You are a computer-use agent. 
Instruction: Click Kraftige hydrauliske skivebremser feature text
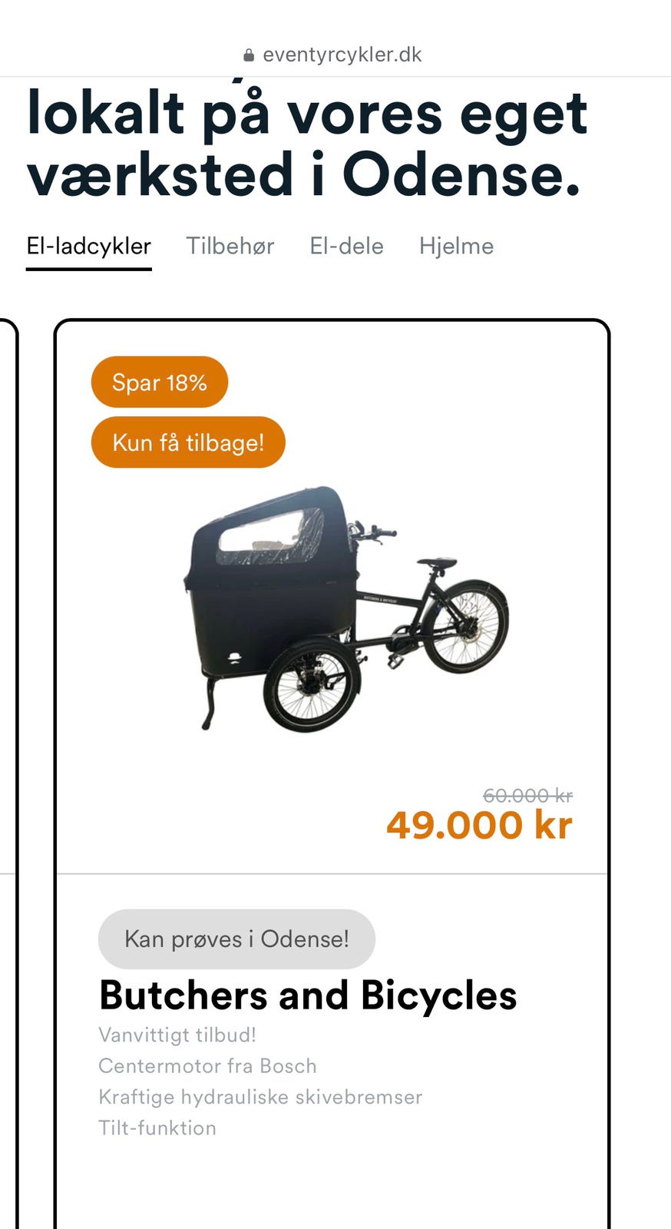260,1097
